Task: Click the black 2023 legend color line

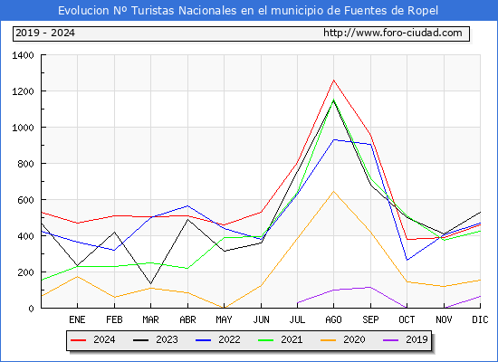Action: [140, 340]
